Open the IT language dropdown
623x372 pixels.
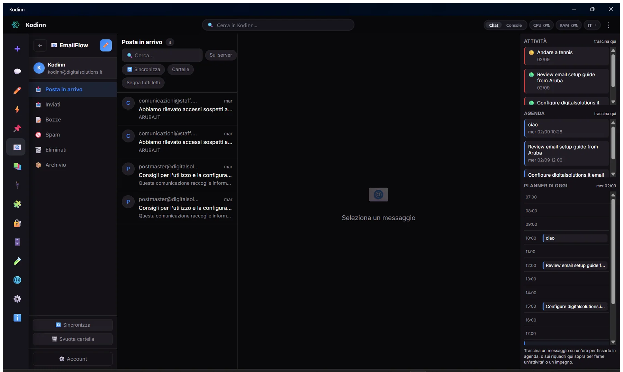click(x=592, y=25)
